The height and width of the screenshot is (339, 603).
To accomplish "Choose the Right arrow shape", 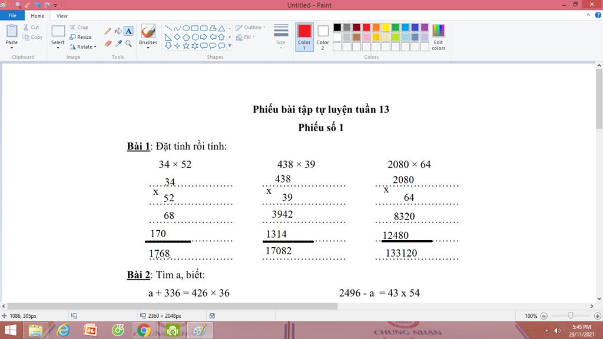I will [203, 37].
